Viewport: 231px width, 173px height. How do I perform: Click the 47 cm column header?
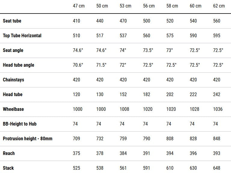[x=79, y=6]
